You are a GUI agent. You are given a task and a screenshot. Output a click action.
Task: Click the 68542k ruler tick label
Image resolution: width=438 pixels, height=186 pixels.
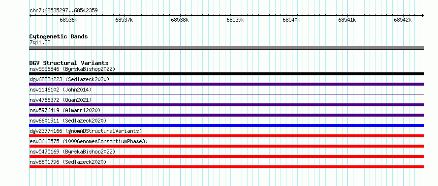tap(403, 20)
